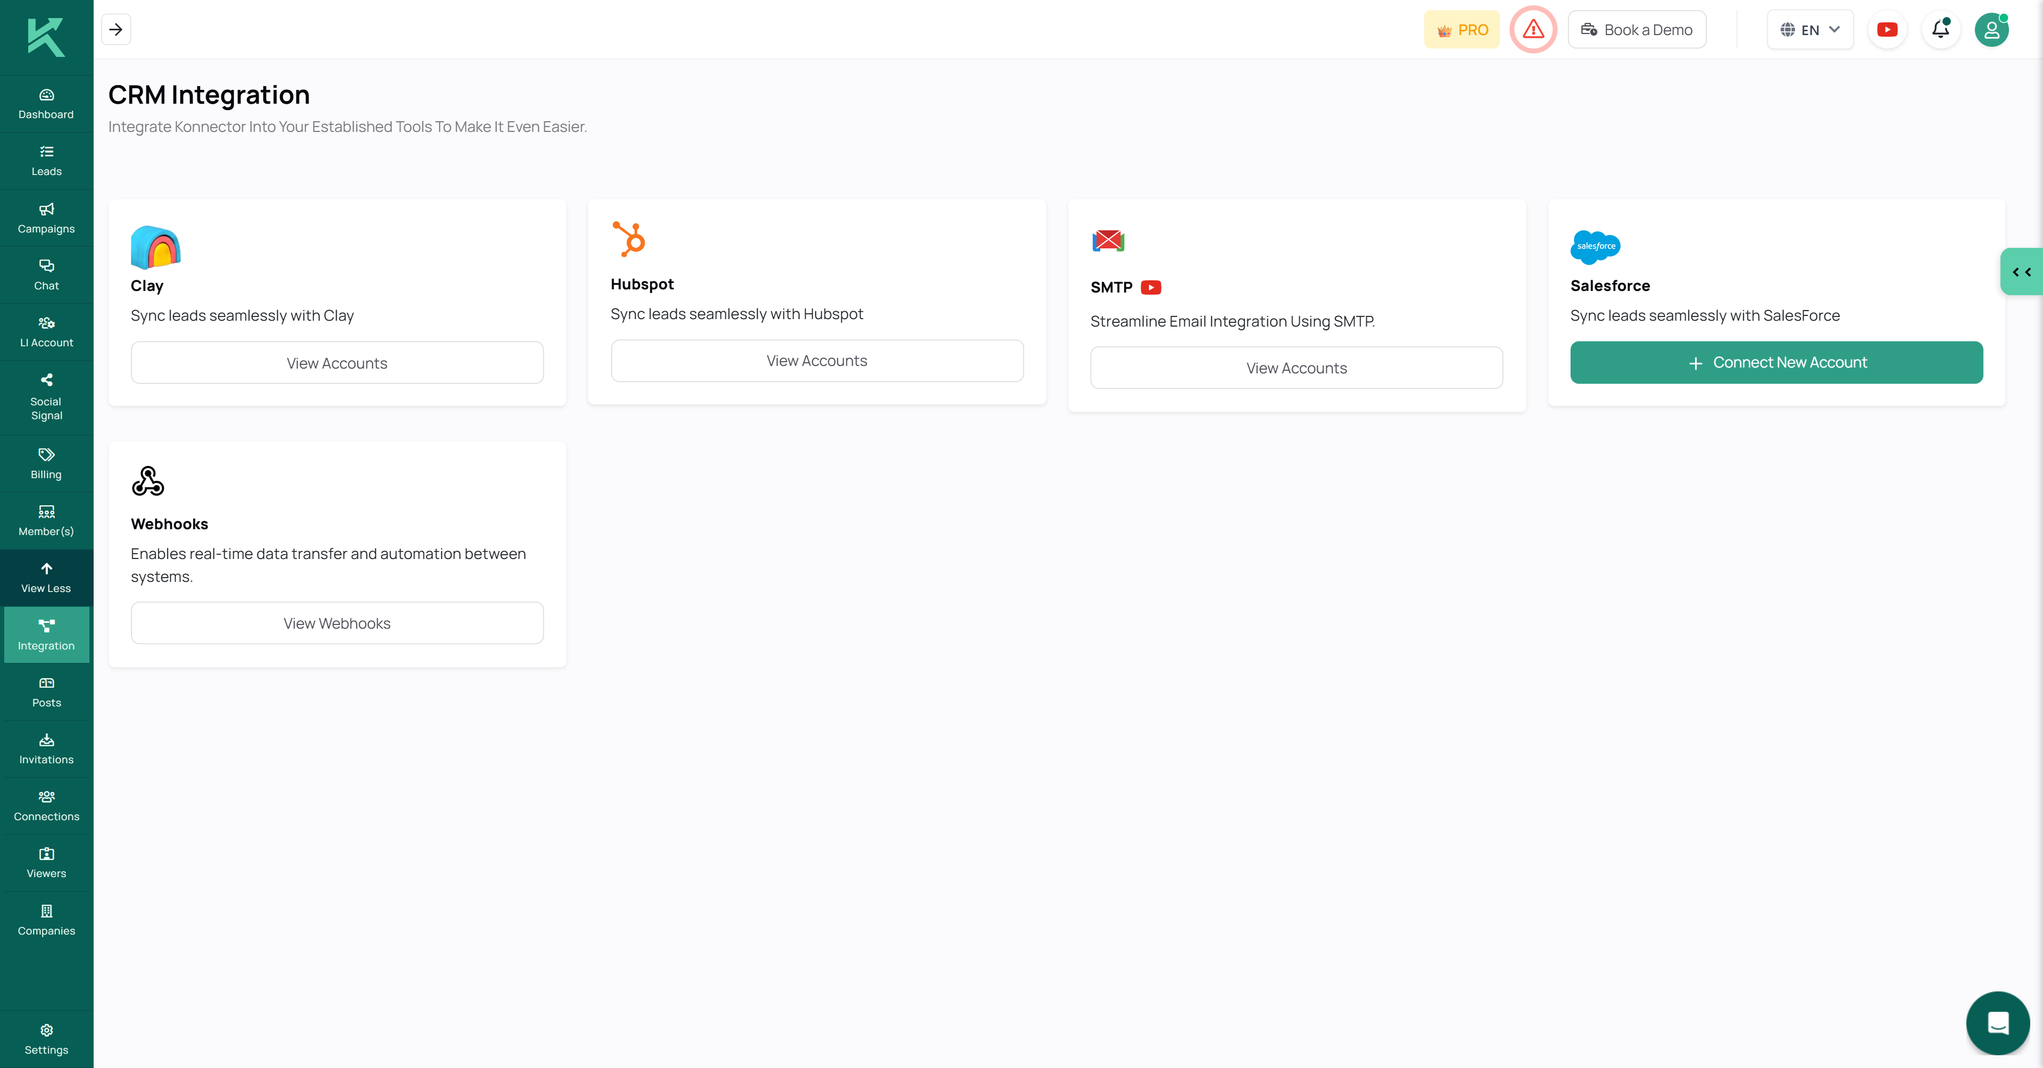Go to Campaigns in sidebar
The image size is (2043, 1068).
coord(46,218)
